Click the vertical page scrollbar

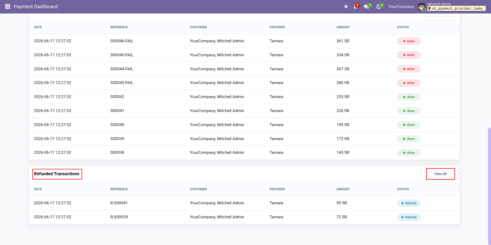(489, 186)
